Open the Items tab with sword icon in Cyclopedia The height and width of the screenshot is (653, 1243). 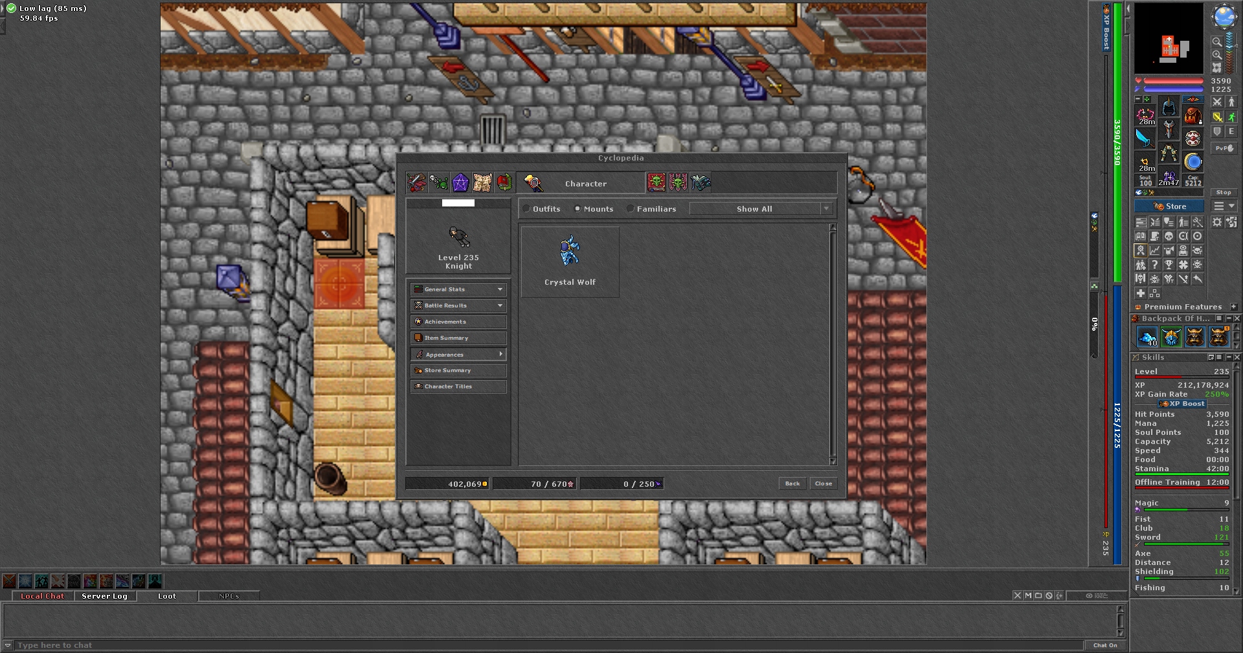tap(416, 183)
